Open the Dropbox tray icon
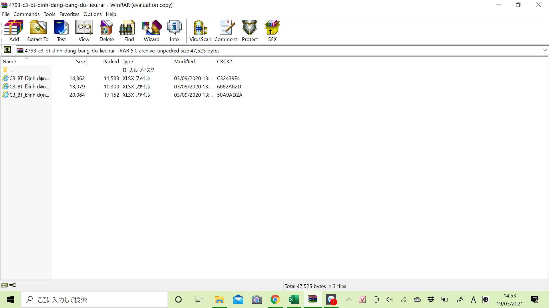 431,299
